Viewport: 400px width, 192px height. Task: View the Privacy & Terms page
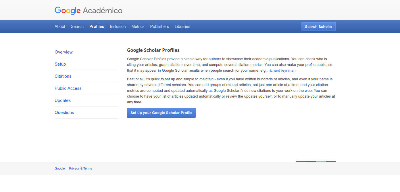click(x=80, y=168)
